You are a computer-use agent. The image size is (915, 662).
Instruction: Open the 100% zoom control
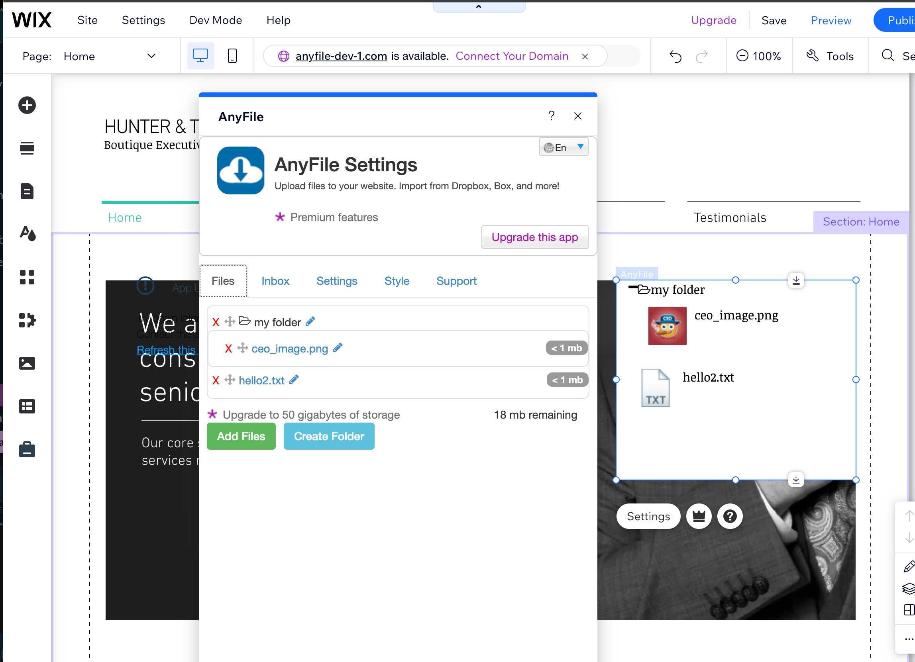(758, 56)
